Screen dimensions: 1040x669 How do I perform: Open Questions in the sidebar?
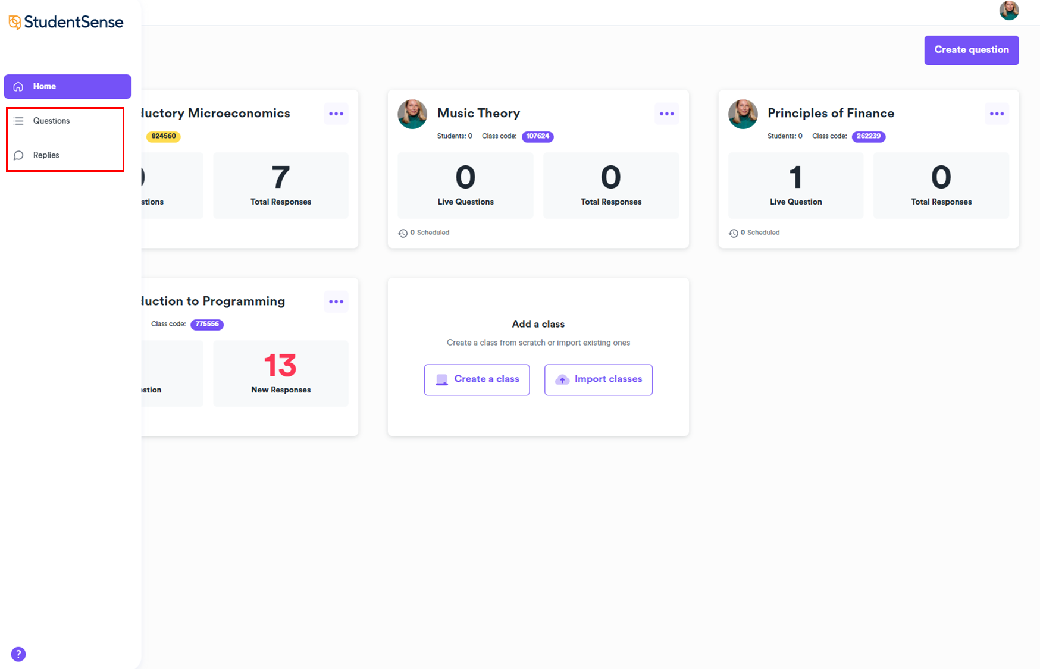(x=51, y=121)
